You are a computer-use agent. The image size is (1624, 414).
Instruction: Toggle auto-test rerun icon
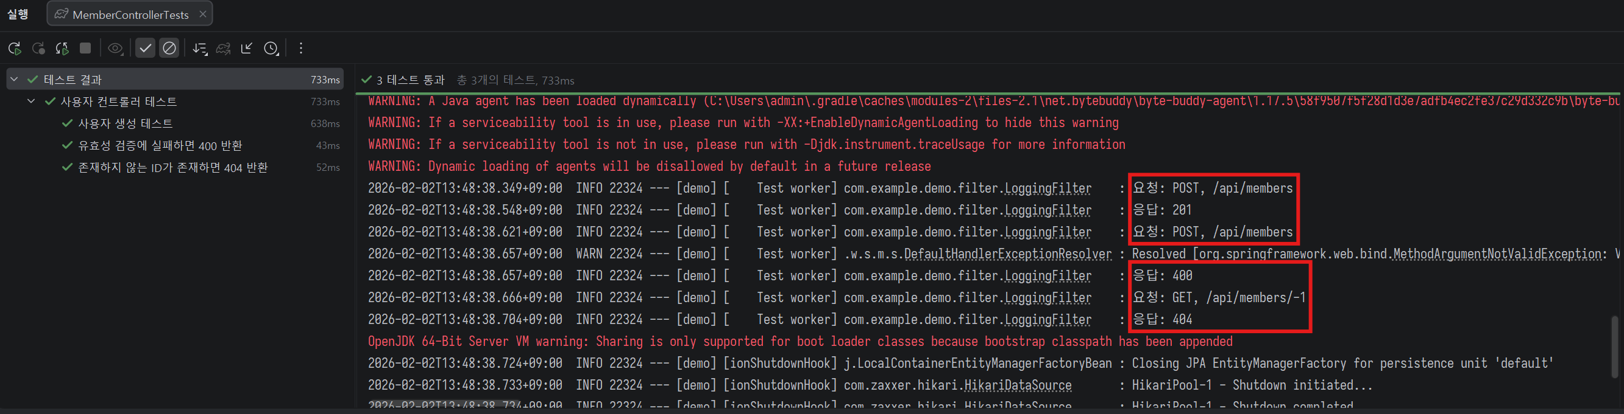click(62, 49)
